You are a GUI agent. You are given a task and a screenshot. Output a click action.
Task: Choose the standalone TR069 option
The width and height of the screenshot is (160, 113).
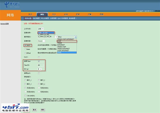tap(67, 43)
